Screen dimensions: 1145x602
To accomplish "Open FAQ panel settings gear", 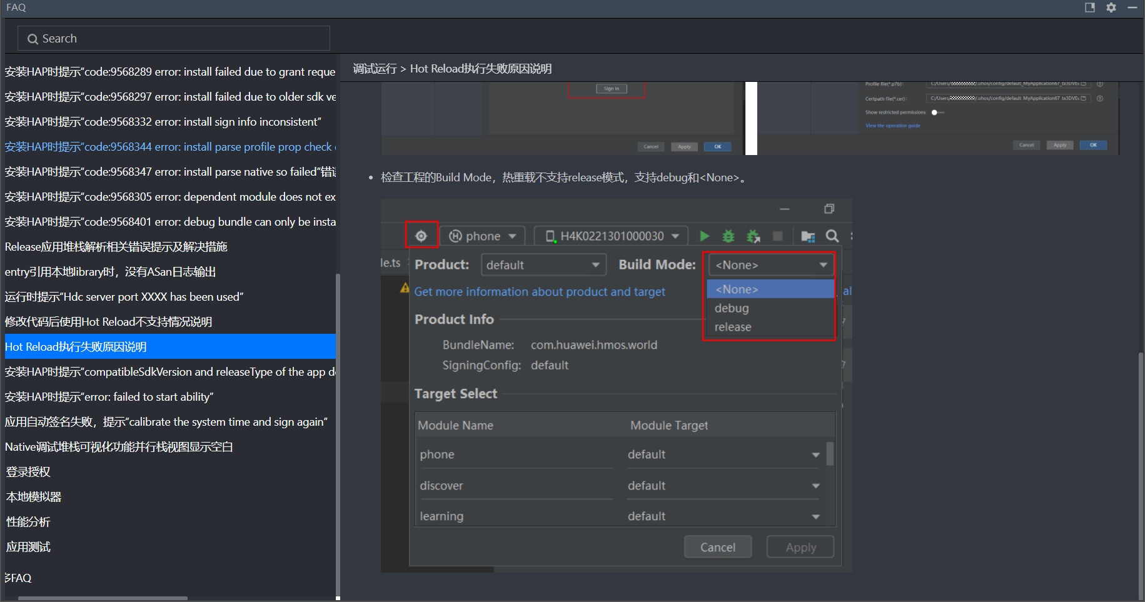I will (1111, 8).
